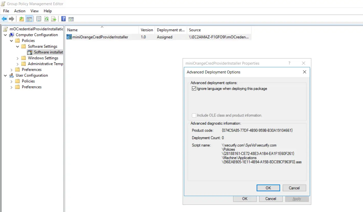Screen dimensions: 363x212
Task: Click OK in Advanced Deployment Options dialog
Action: [x=268, y=188]
